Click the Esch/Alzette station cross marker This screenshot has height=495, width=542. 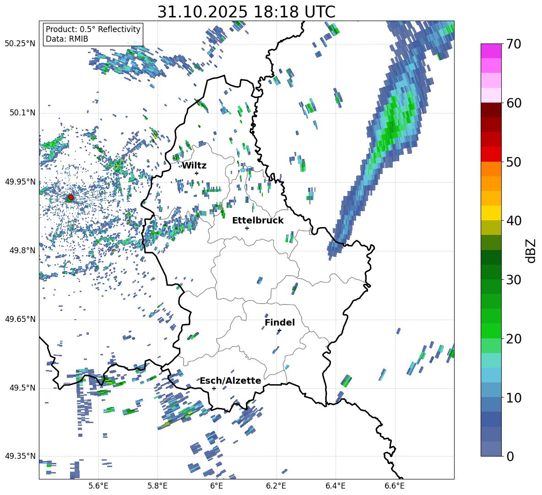point(214,388)
